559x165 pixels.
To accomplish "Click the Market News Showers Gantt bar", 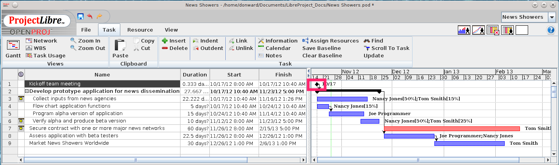I will click(470, 143).
